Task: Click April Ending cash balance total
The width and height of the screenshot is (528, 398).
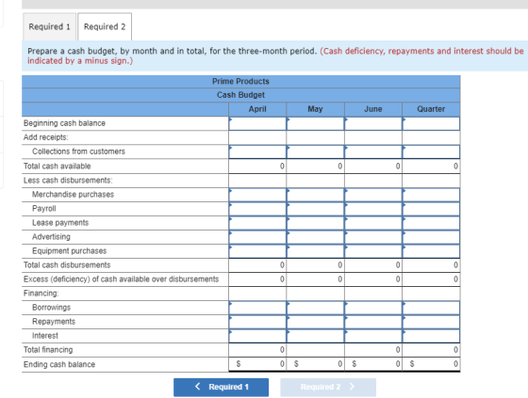Action: 257,364
